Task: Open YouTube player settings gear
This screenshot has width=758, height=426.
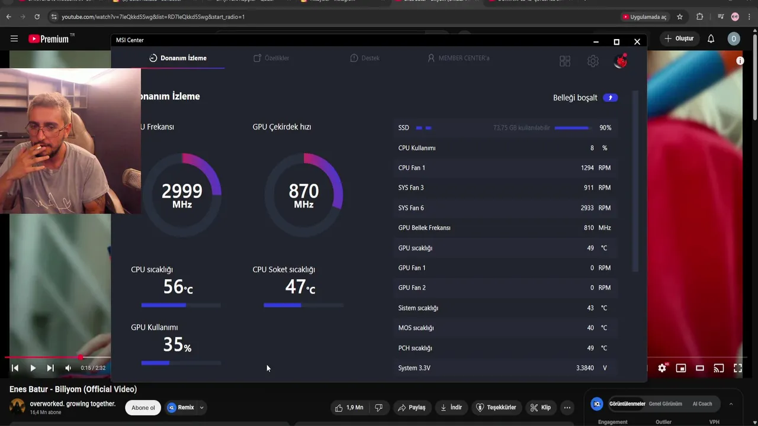Action: (x=662, y=368)
